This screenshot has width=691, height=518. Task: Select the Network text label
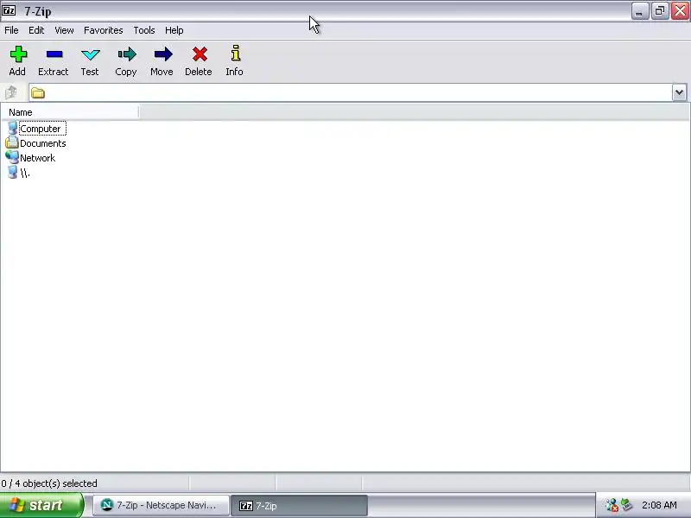pyautogui.click(x=37, y=158)
